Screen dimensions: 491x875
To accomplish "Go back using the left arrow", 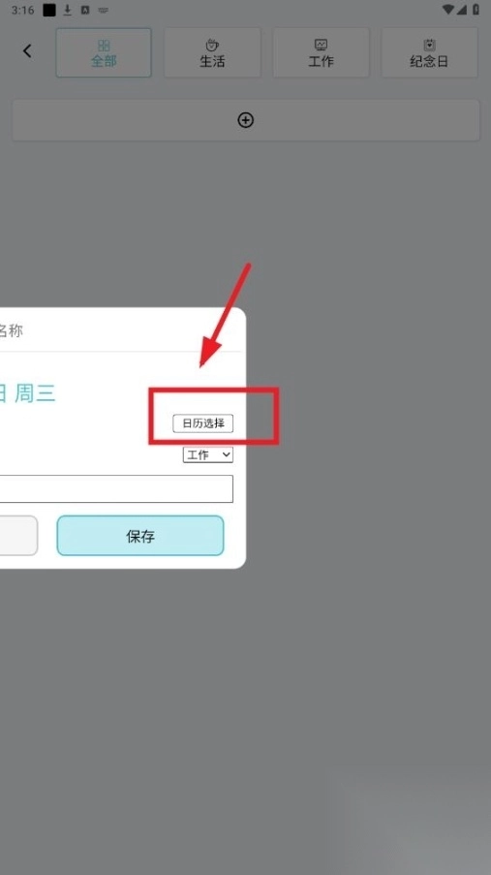I will point(27,50).
